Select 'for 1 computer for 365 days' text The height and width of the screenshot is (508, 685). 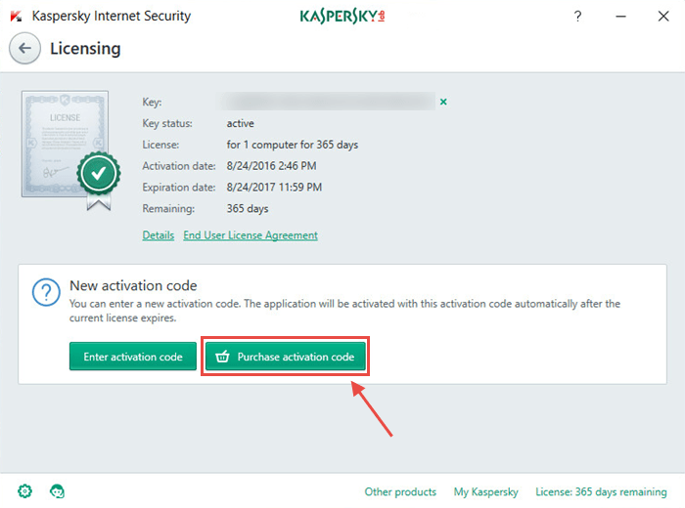point(293,145)
